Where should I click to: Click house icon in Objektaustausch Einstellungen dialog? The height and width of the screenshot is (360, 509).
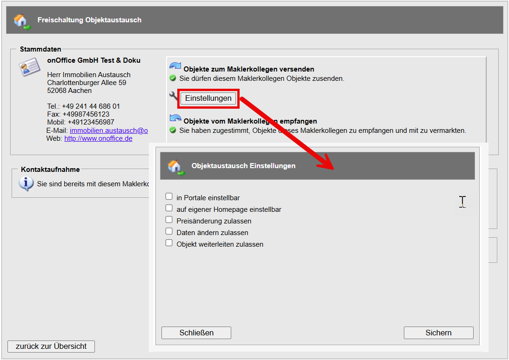[176, 166]
